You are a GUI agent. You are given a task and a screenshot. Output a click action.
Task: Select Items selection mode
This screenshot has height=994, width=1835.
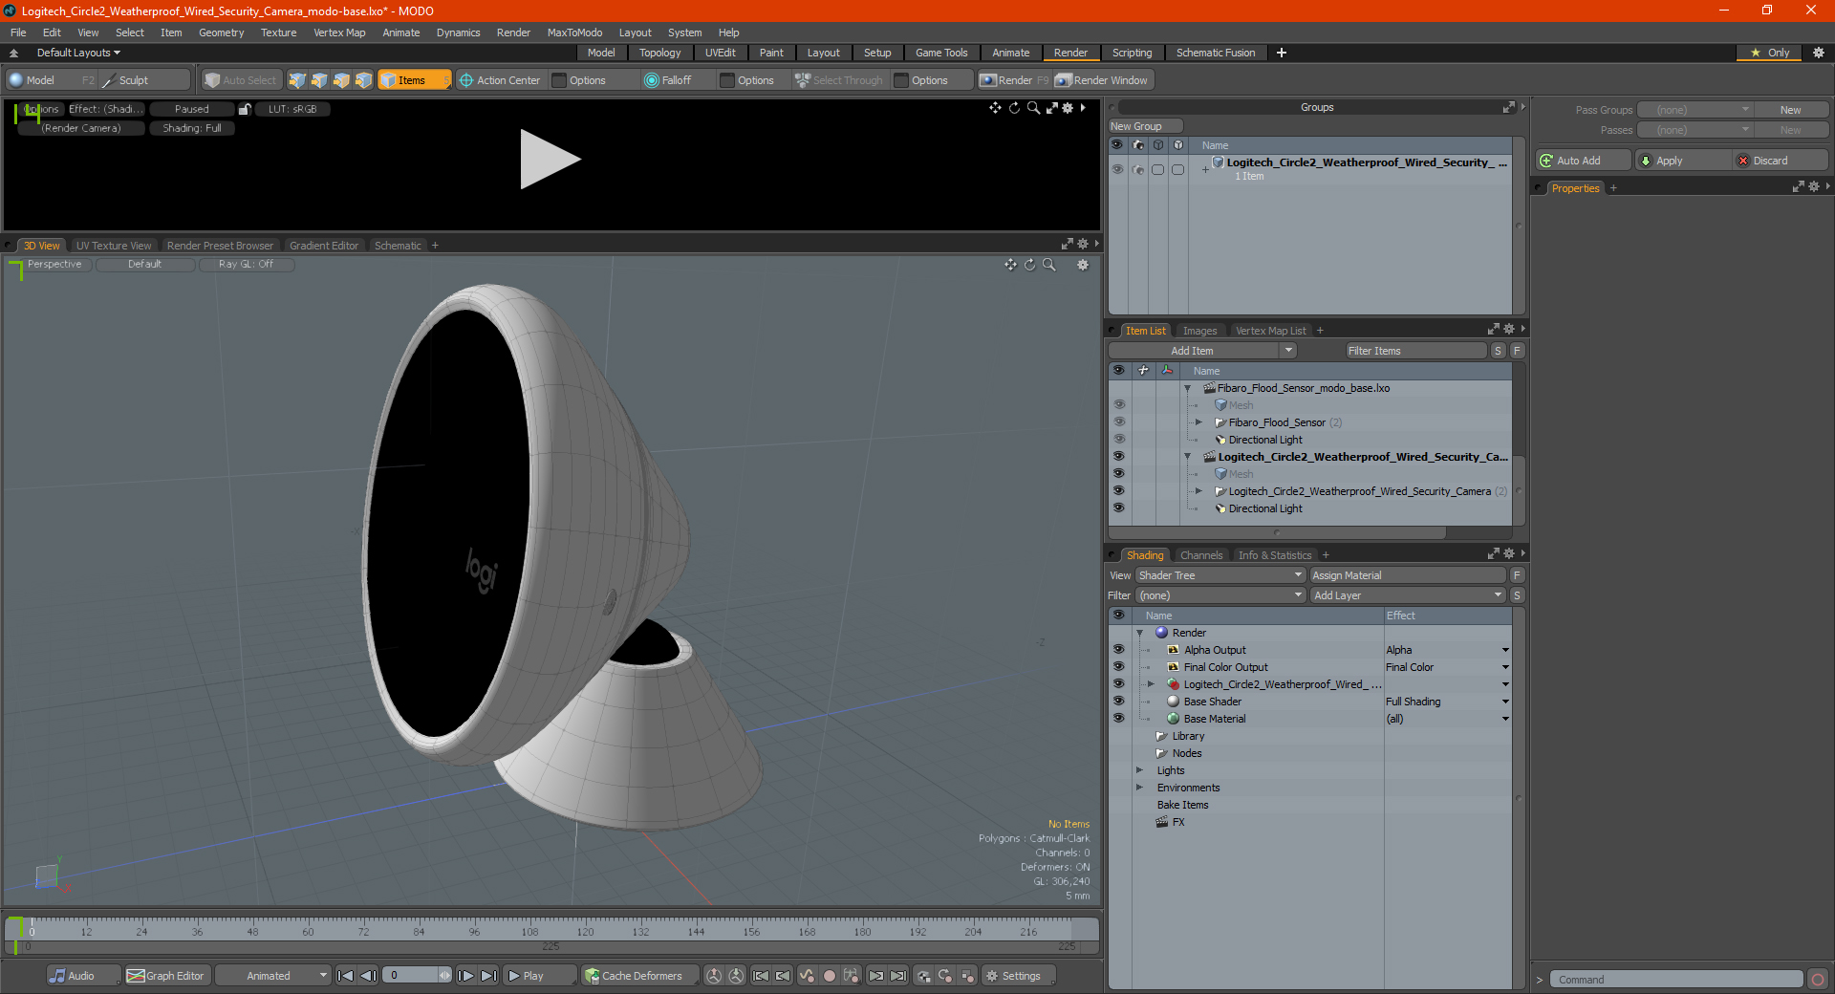[414, 80]
